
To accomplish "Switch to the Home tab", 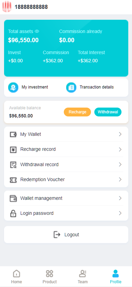I will [x=17, y=276].
